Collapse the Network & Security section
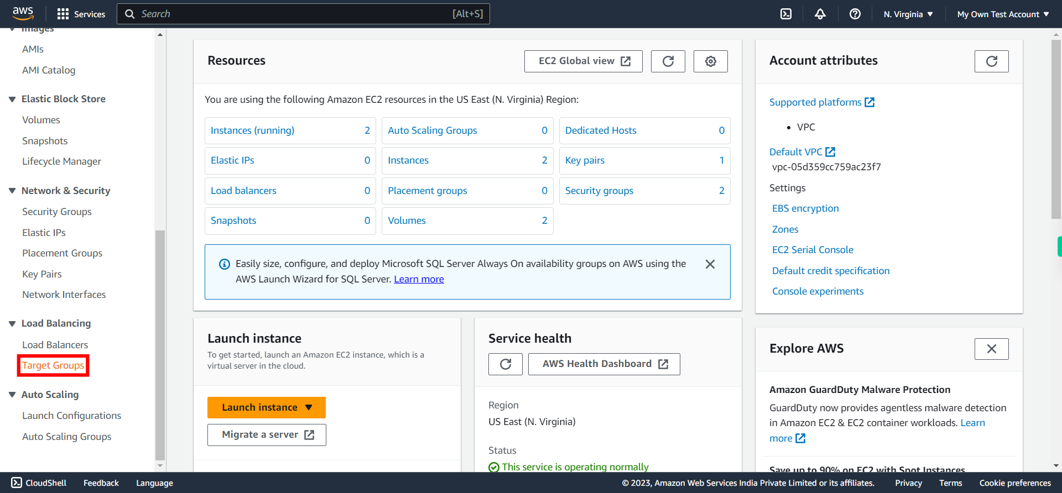The image size is (1062, 493). click(12, 191)
